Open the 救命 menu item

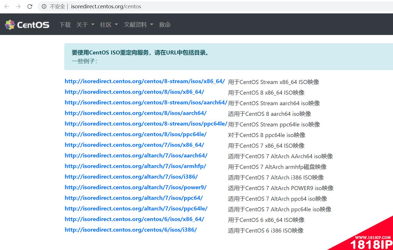click(165, 25)
